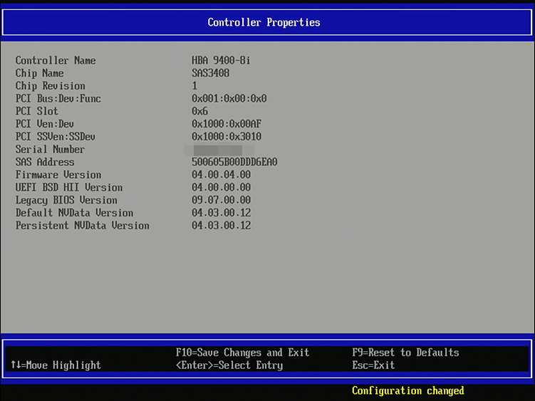Click the 04.00.00.00 version value
This screenshot has width=535, height=401.
221,187
